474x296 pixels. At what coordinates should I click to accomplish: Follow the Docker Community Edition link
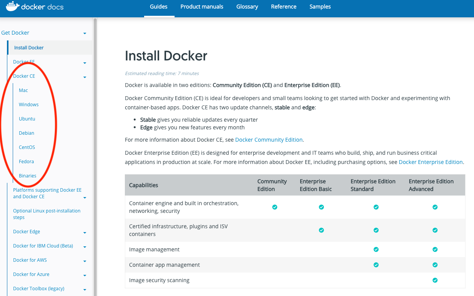tap(269, 140)
